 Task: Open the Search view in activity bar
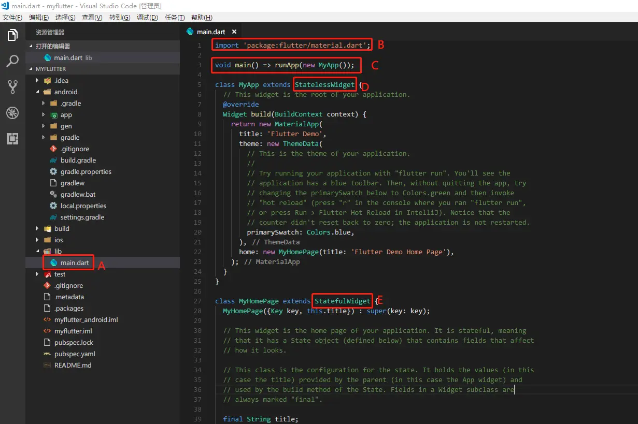pos(12,61)
